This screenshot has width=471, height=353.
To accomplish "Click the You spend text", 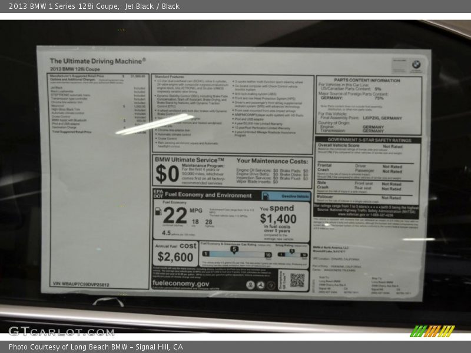I will [277, 208].
